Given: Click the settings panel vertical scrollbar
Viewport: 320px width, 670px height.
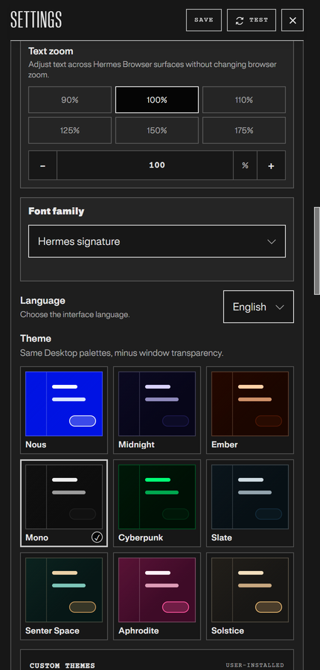Looking at the screenshot, I should click(316, 251).
